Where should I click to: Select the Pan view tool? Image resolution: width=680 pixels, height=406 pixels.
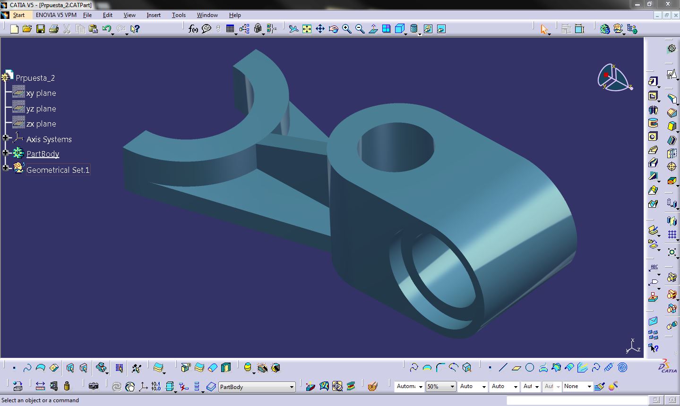320,29
